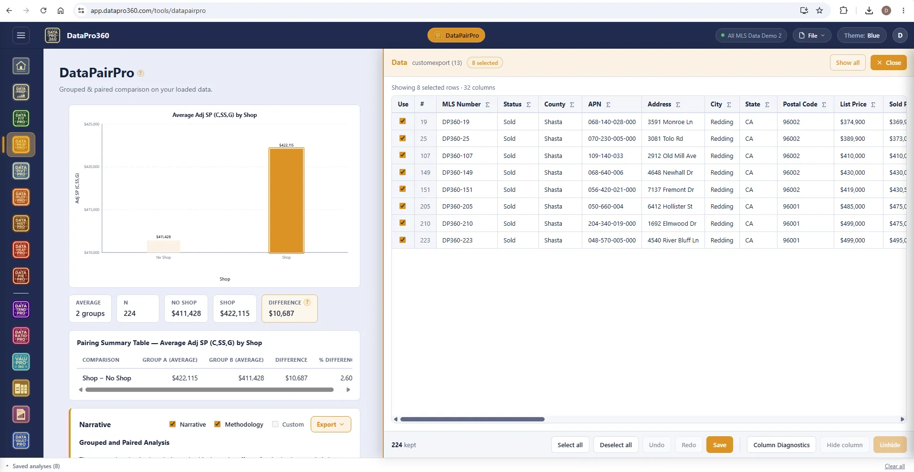Screen dimensions: 914x472
Task: Click Select all button
Action: click(570, 445)
